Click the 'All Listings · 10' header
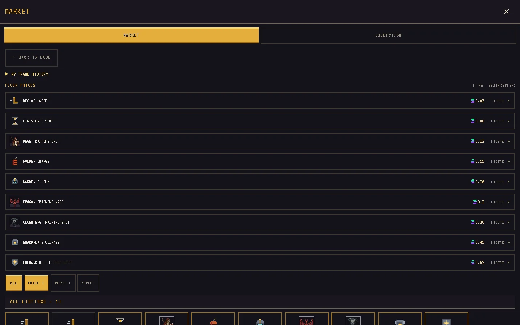 [x=35, y=302]
